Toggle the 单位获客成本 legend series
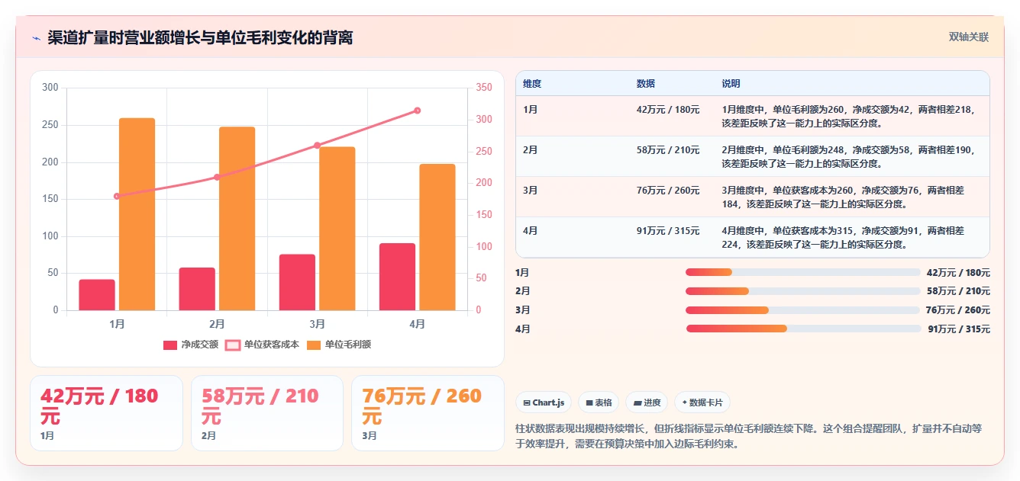This screenshot has width=1020, height=481. (x=262, y=345)
